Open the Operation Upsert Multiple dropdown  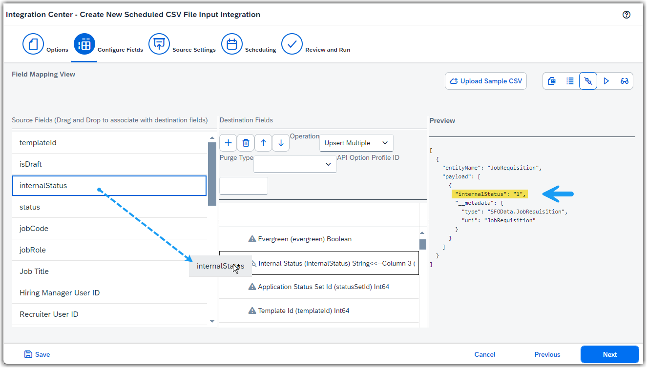click(356, 143)
